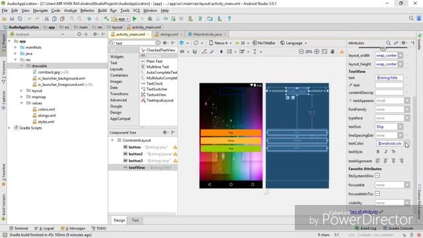Zoom out the design preview

[301, 52]
